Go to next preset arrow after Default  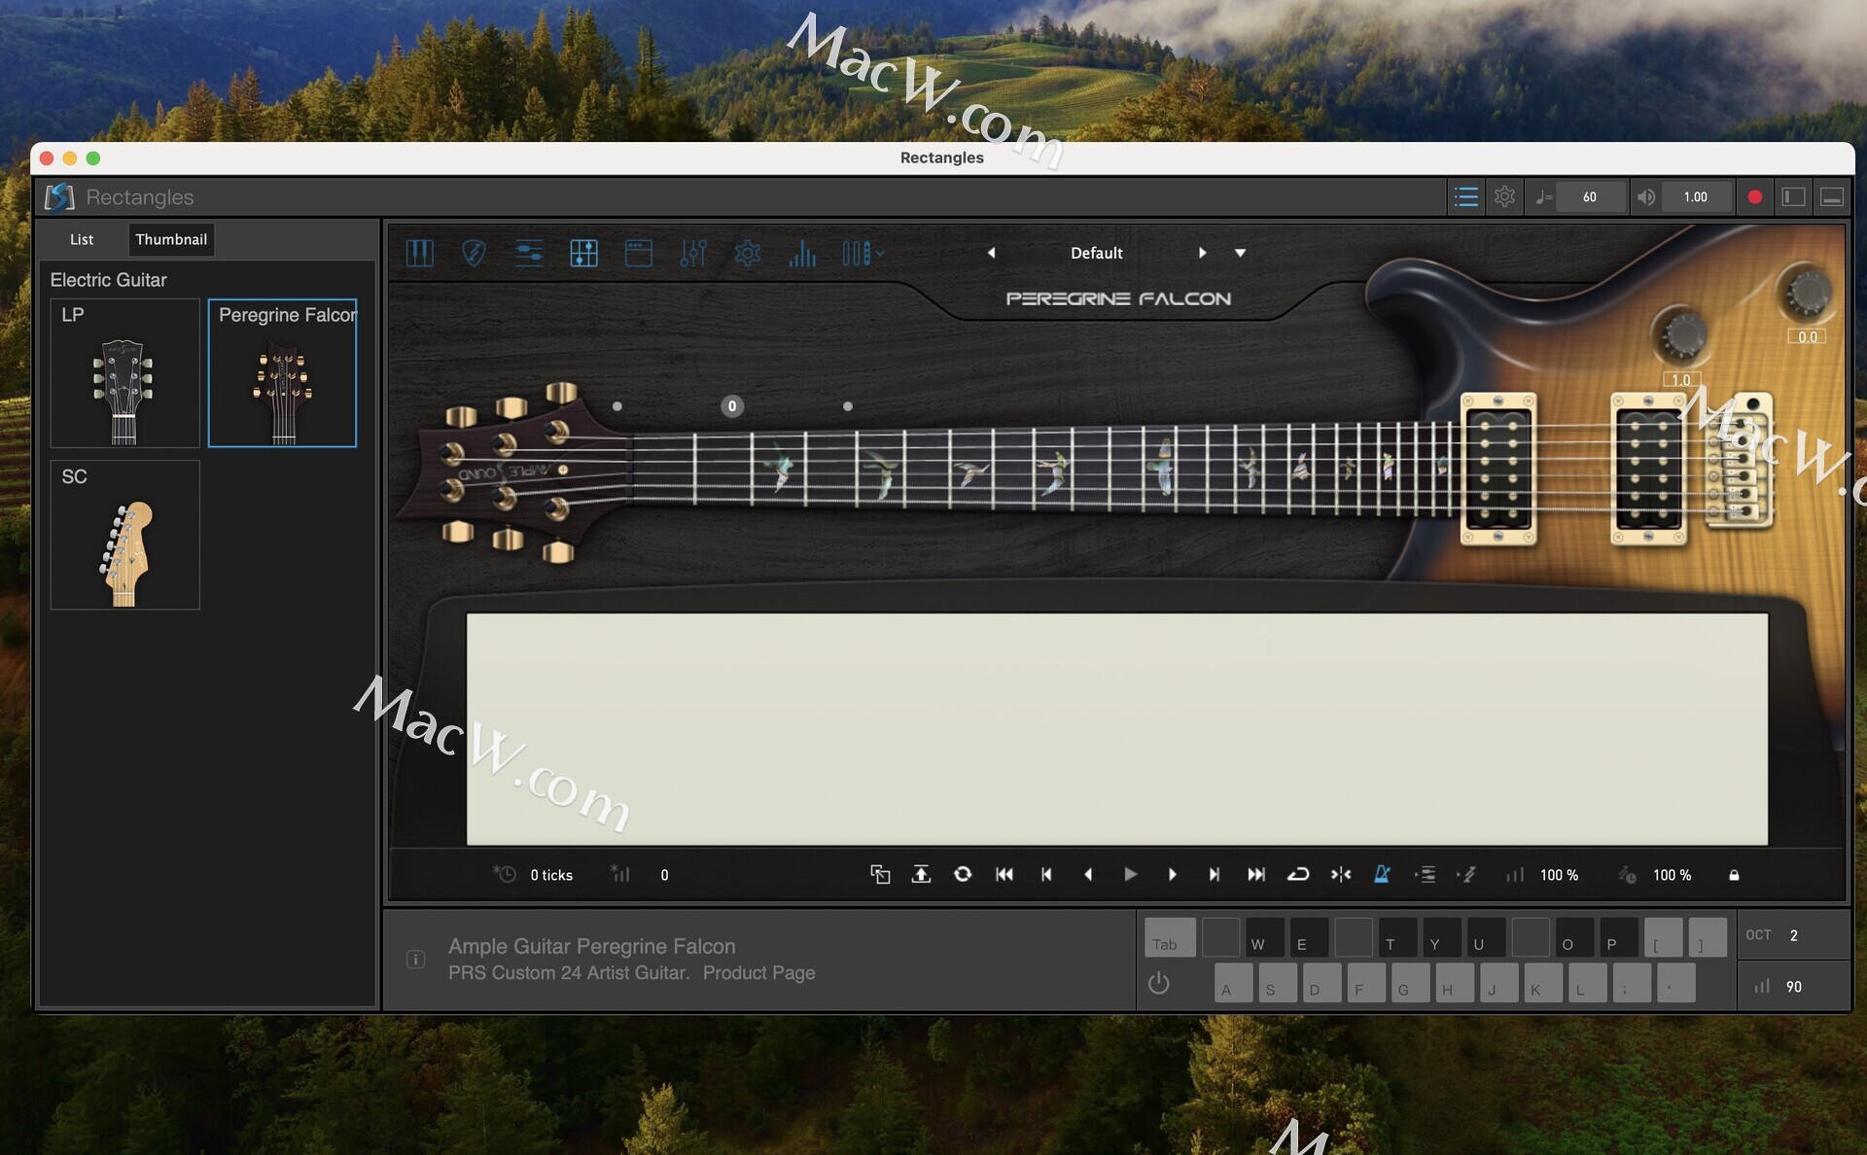(1202, 253)
